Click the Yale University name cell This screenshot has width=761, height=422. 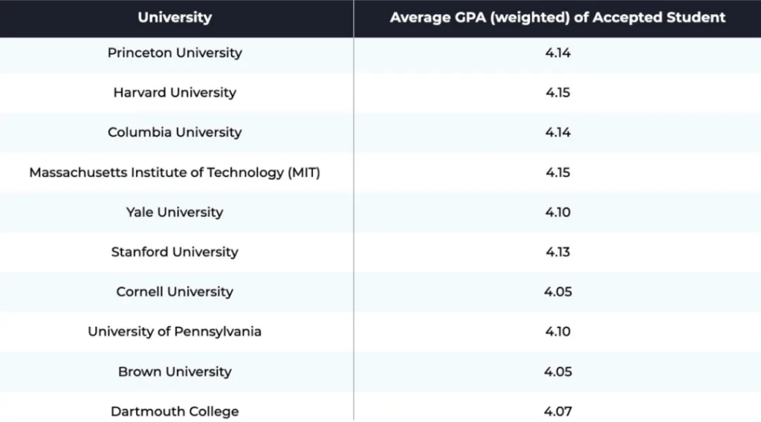coord(175,212)
